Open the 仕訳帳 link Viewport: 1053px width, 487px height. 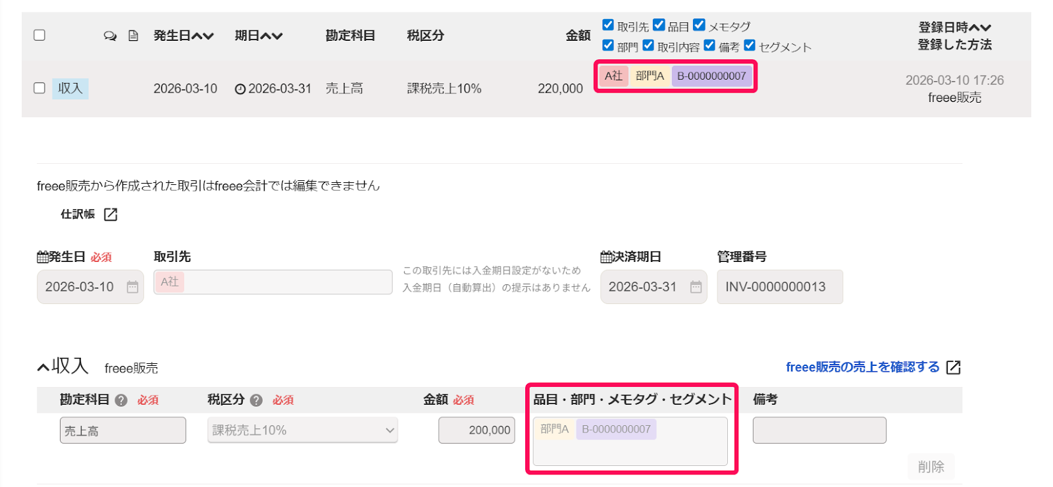pos(78,215)
